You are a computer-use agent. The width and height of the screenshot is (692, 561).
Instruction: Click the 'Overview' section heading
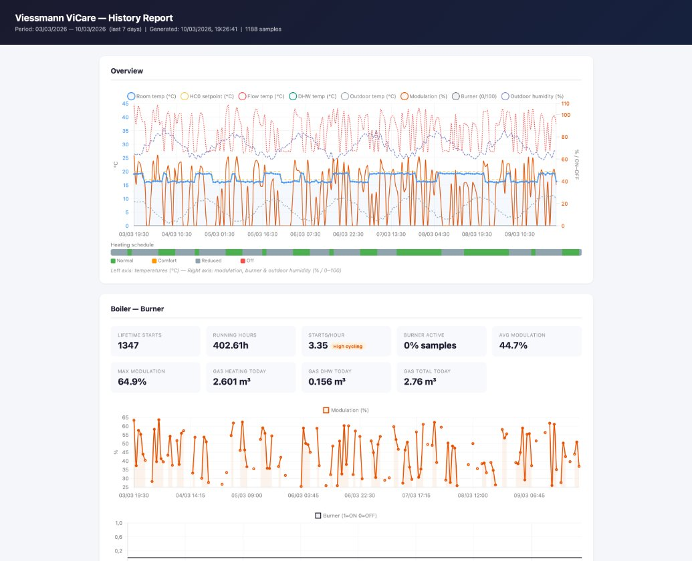[126, 71]
